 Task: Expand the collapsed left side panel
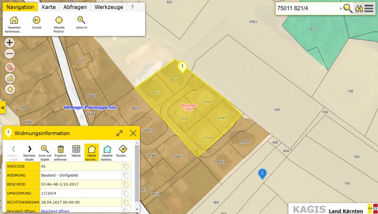(2, 108)
